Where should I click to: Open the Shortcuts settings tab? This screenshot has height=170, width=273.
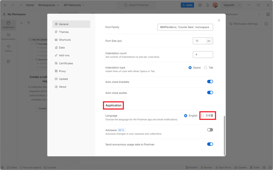[x=71, y=40]
